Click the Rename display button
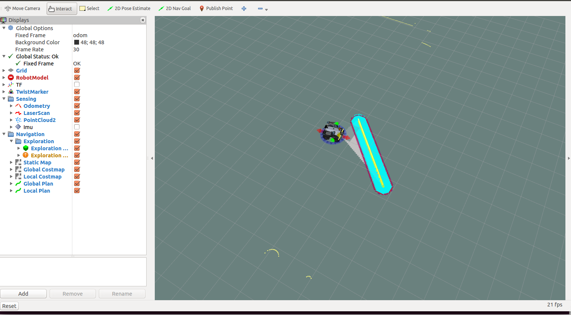The image size is (571, 315). click(122, 293)
